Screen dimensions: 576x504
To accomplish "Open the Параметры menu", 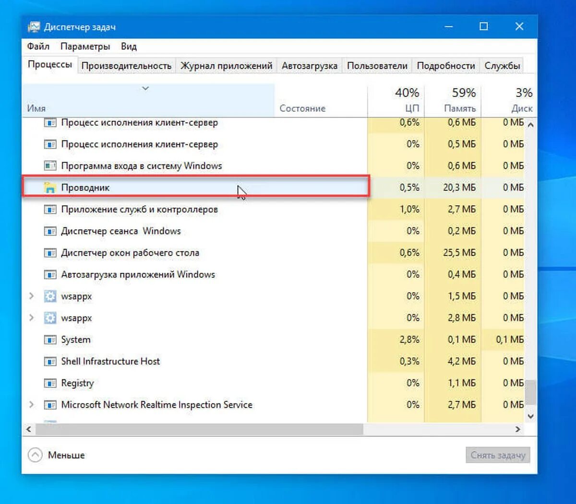I will tap(85, 47).
